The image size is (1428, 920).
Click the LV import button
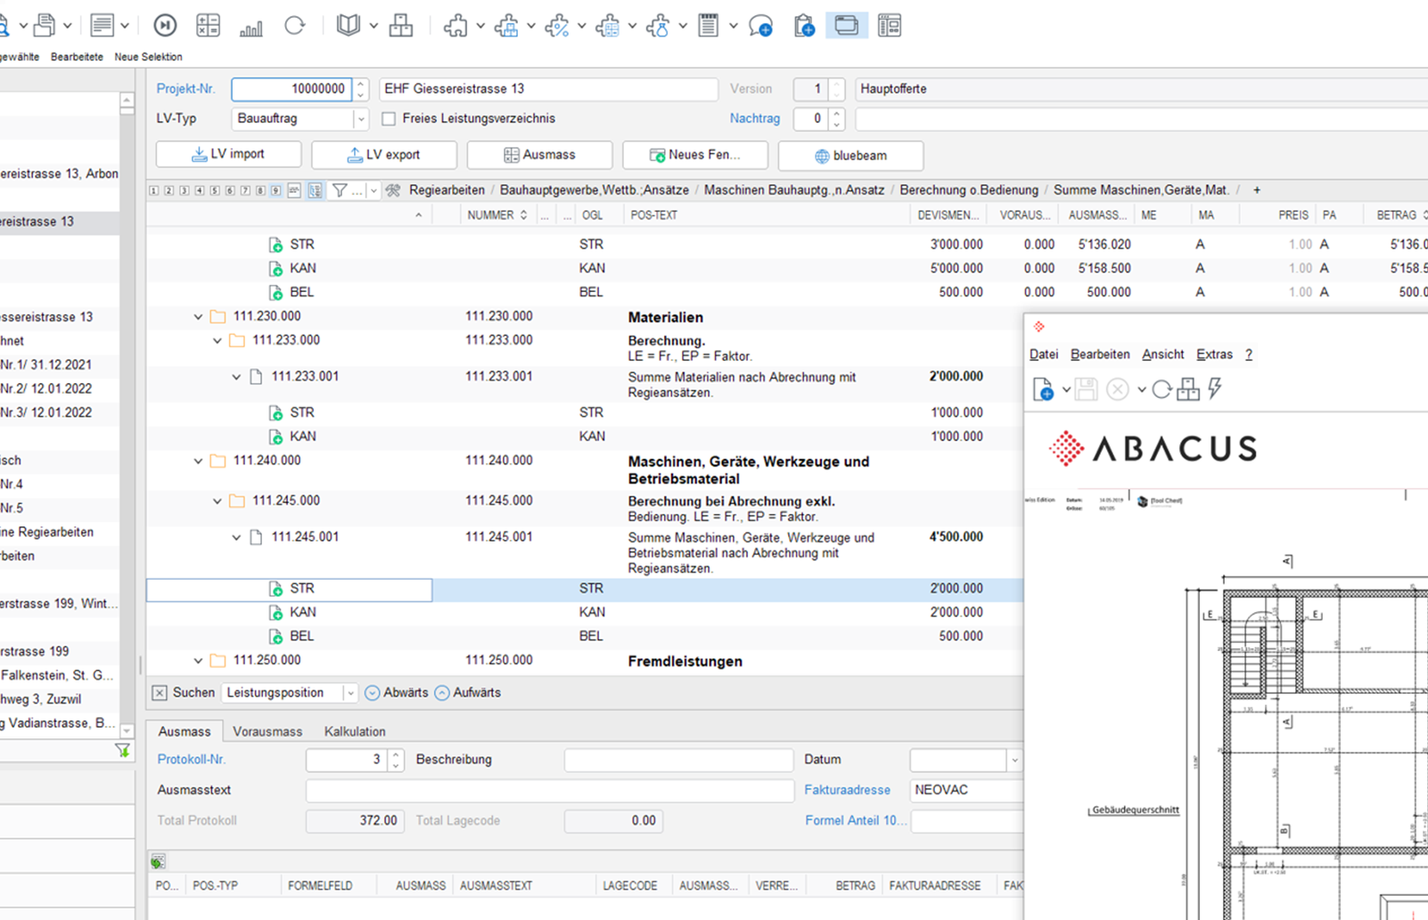(228, 154)
